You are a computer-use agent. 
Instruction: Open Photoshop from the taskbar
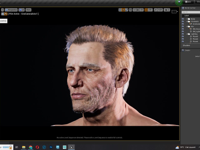51,147
